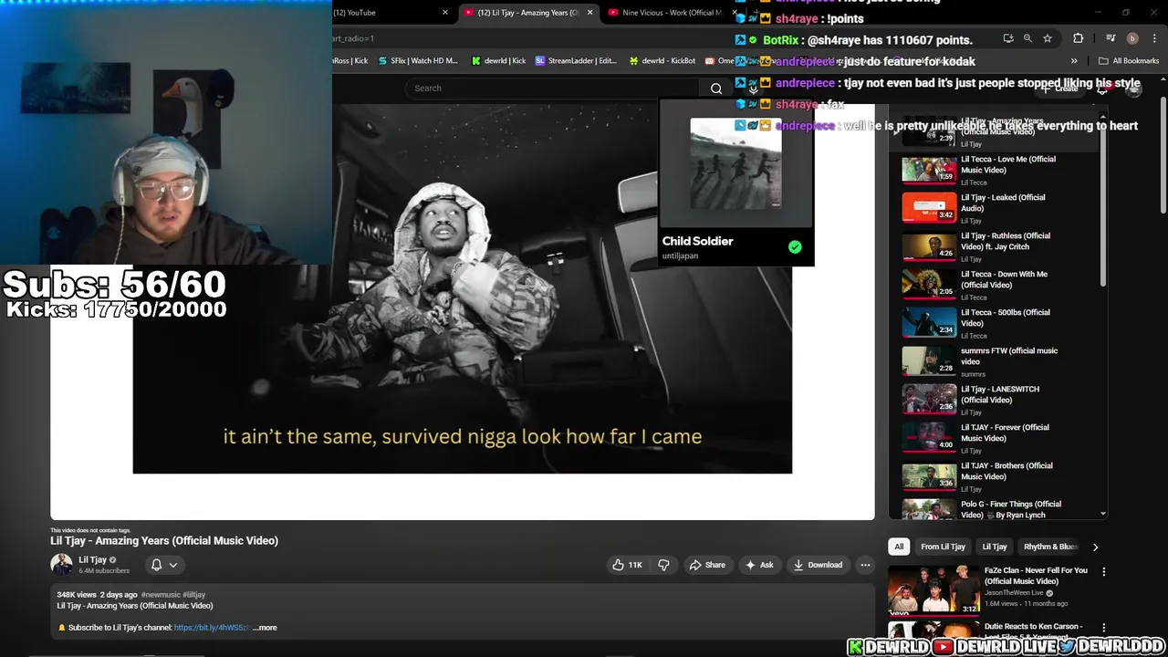The width and height of the screenshot is (1168, 657).
Task: Click the install/cast icon in address bar
Action: point(1007,38)
